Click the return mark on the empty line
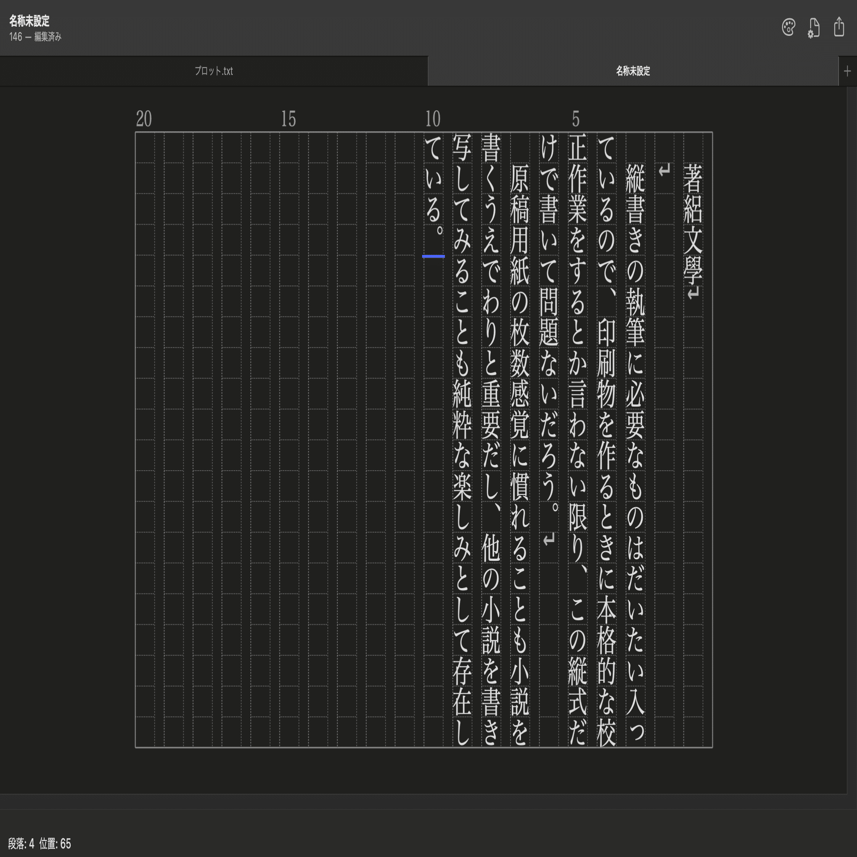This screenshot has width=857, height=857. [664, 170]
